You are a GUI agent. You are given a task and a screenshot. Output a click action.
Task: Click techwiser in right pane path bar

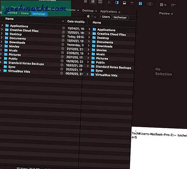pyautogui.click(x=120, y=17)
